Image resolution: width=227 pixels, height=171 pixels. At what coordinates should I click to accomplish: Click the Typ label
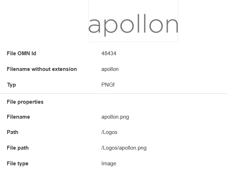tap(11, 85)
